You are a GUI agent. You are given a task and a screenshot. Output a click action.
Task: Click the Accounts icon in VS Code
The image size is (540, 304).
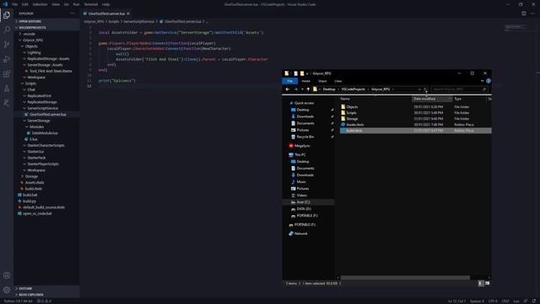pyautogui.click(x=7, y=276)
